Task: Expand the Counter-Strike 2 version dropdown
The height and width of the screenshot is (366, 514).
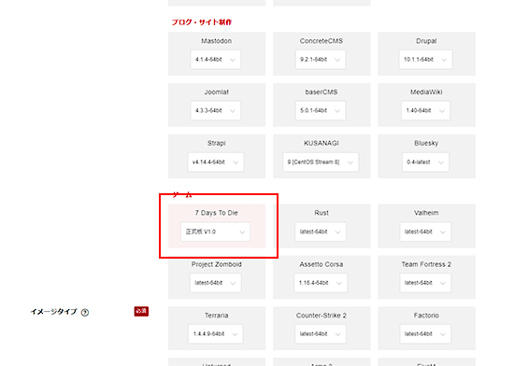Action: pyautogui.click(x=321, y=334)
